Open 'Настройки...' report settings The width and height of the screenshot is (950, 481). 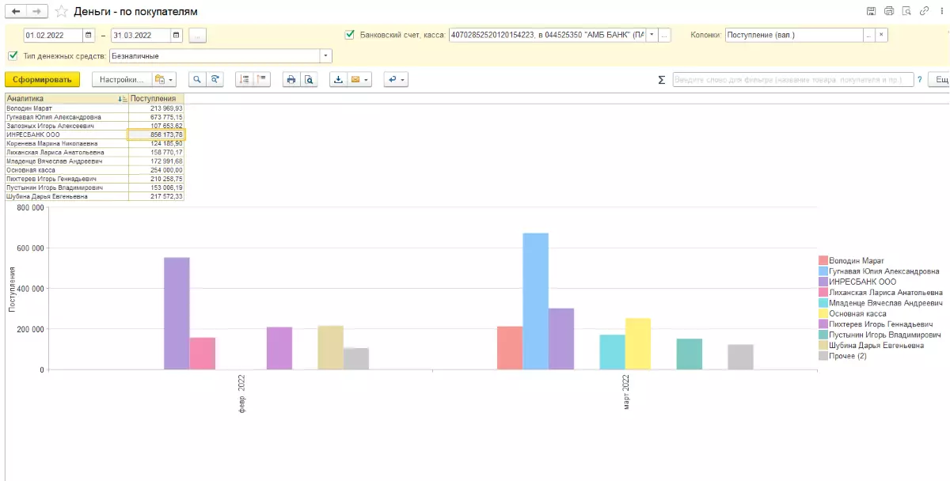(x=121, y=80)
